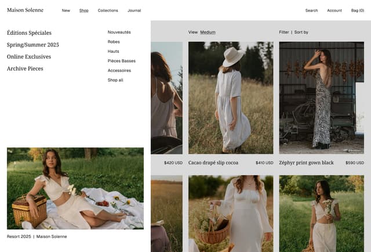Open the Account link
371x252 pixels.
[334, 10]
